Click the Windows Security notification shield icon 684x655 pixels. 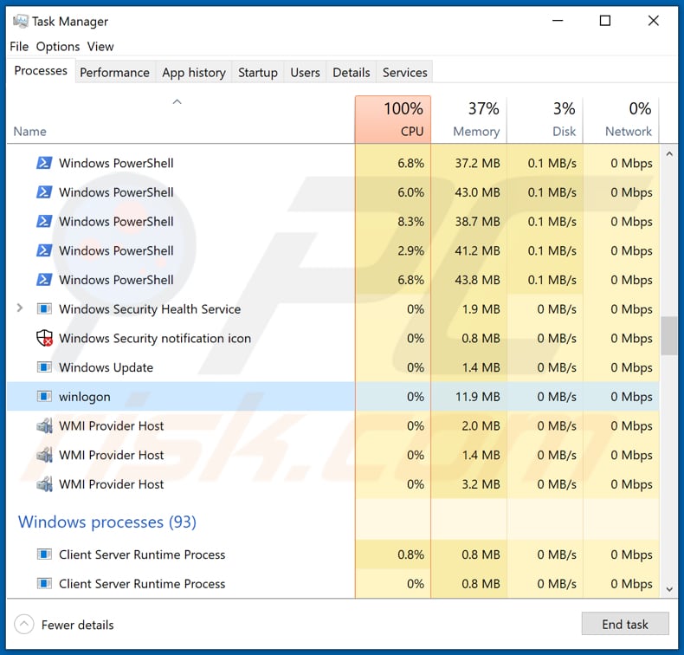(44, 338)
